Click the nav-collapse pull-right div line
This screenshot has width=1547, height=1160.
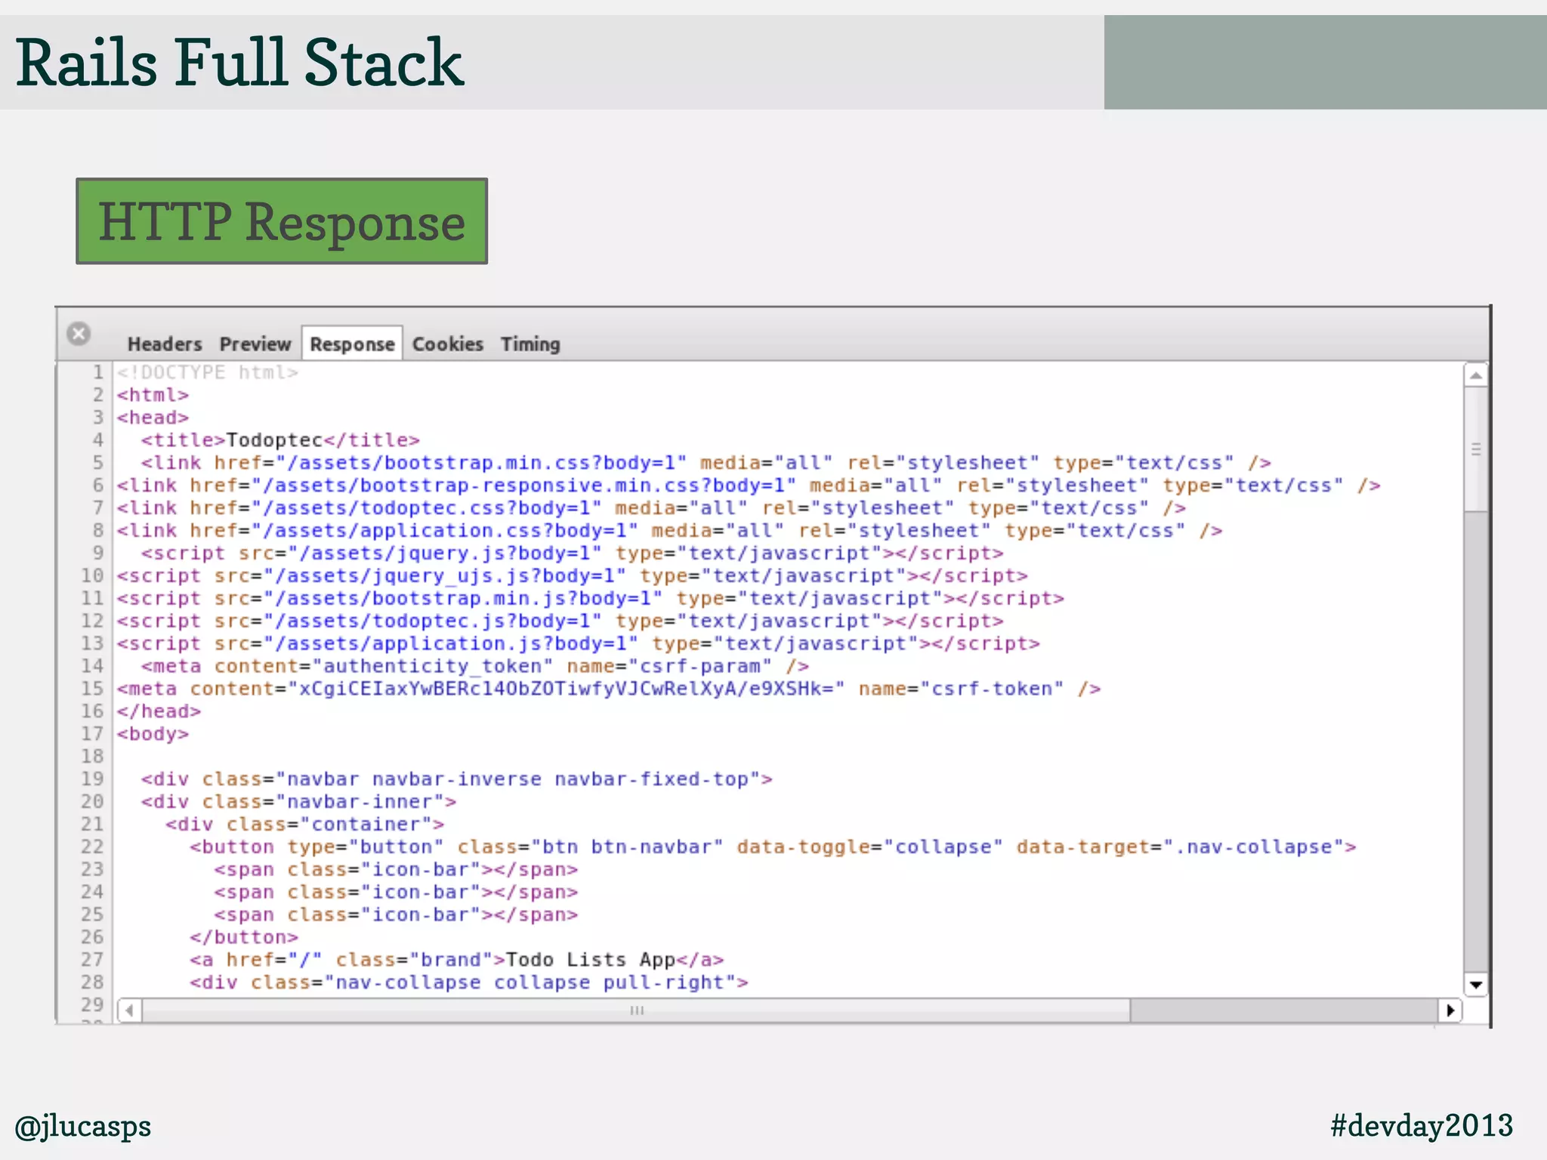point(469,983)
